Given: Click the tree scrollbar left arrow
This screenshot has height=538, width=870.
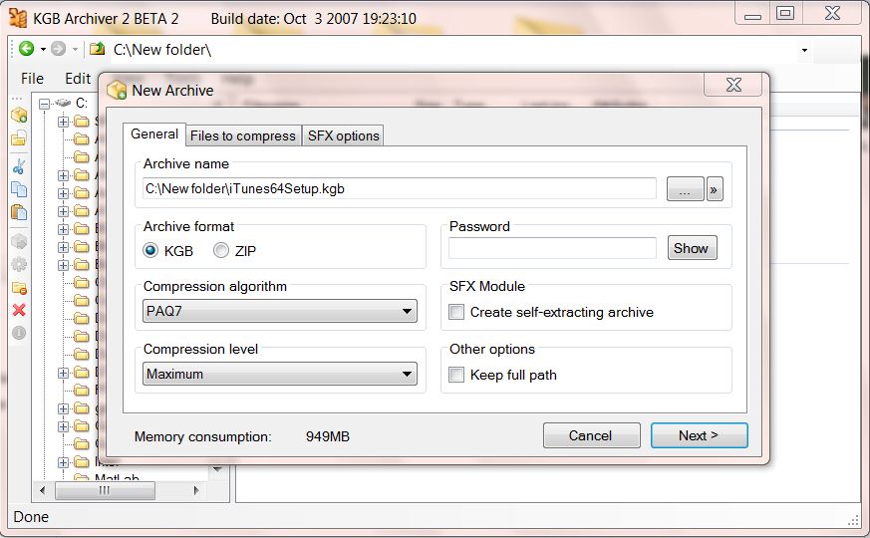Looking at the screenshot, I should 43,490.
